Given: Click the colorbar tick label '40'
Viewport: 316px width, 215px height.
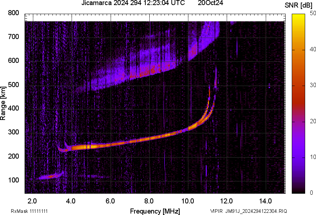Looking at the screenshot, I should coord(313,50).
